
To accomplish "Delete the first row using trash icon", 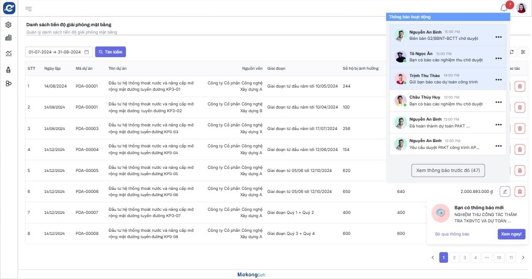I will (519, 87).
